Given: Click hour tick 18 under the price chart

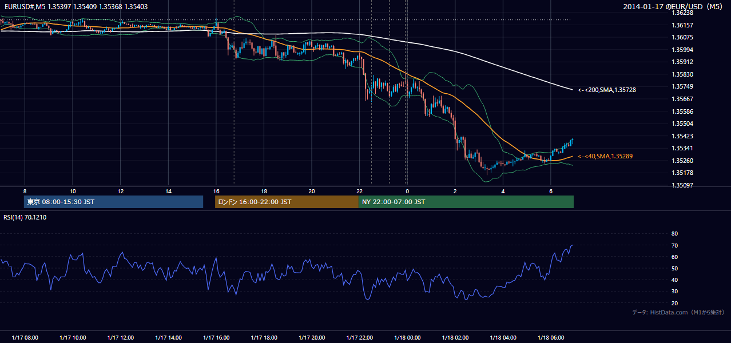Looking at the screenshot, I should tap(264, 191).
